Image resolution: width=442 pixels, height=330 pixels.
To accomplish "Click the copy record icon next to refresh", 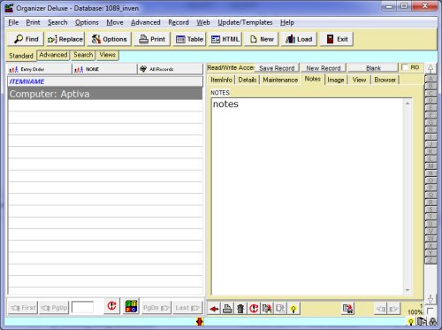I will point(267,309).
